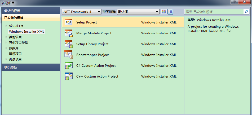This screenshot has height=115, width=252.
Task: Select the Bootstrapper Project icon
Action: click(x=69, y=55)
